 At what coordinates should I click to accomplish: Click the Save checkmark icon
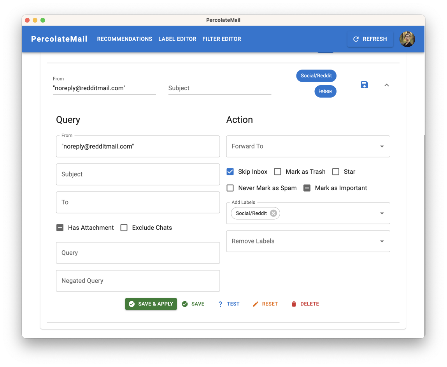pos(185,304)
